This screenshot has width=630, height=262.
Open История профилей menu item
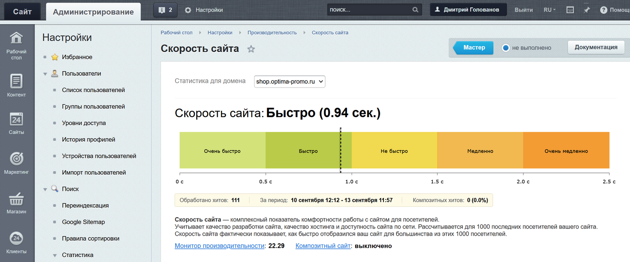click(x=89, y=139)
